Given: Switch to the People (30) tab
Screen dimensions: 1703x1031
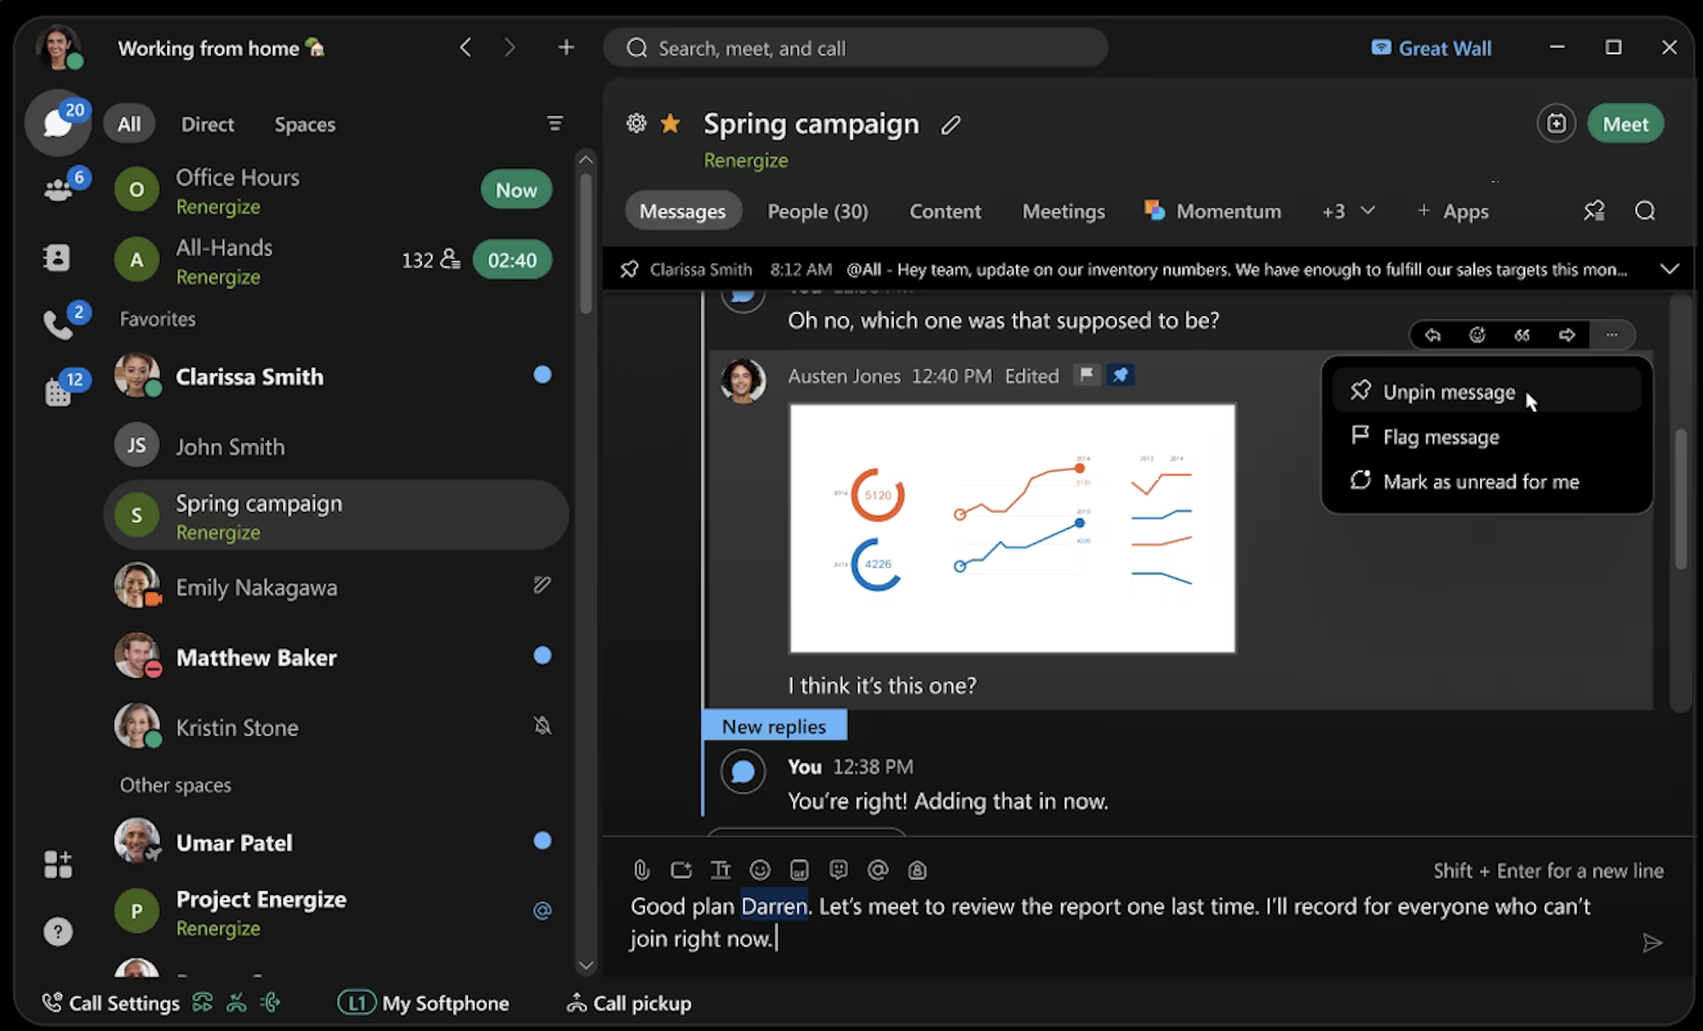Looking at the screenshot, I should click(x=817, y=211).
